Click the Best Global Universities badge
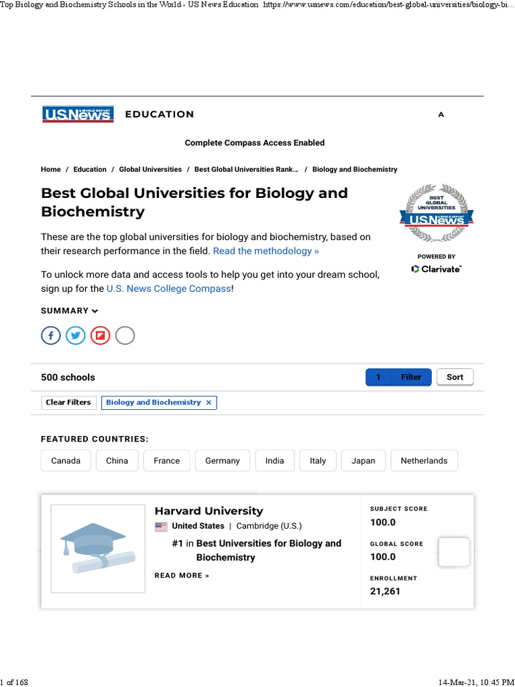The image size is (515, 687). 436,213
